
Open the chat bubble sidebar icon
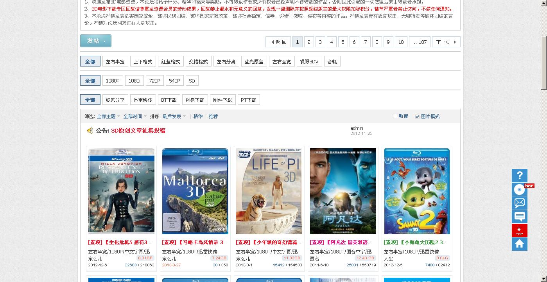point(519,216)
